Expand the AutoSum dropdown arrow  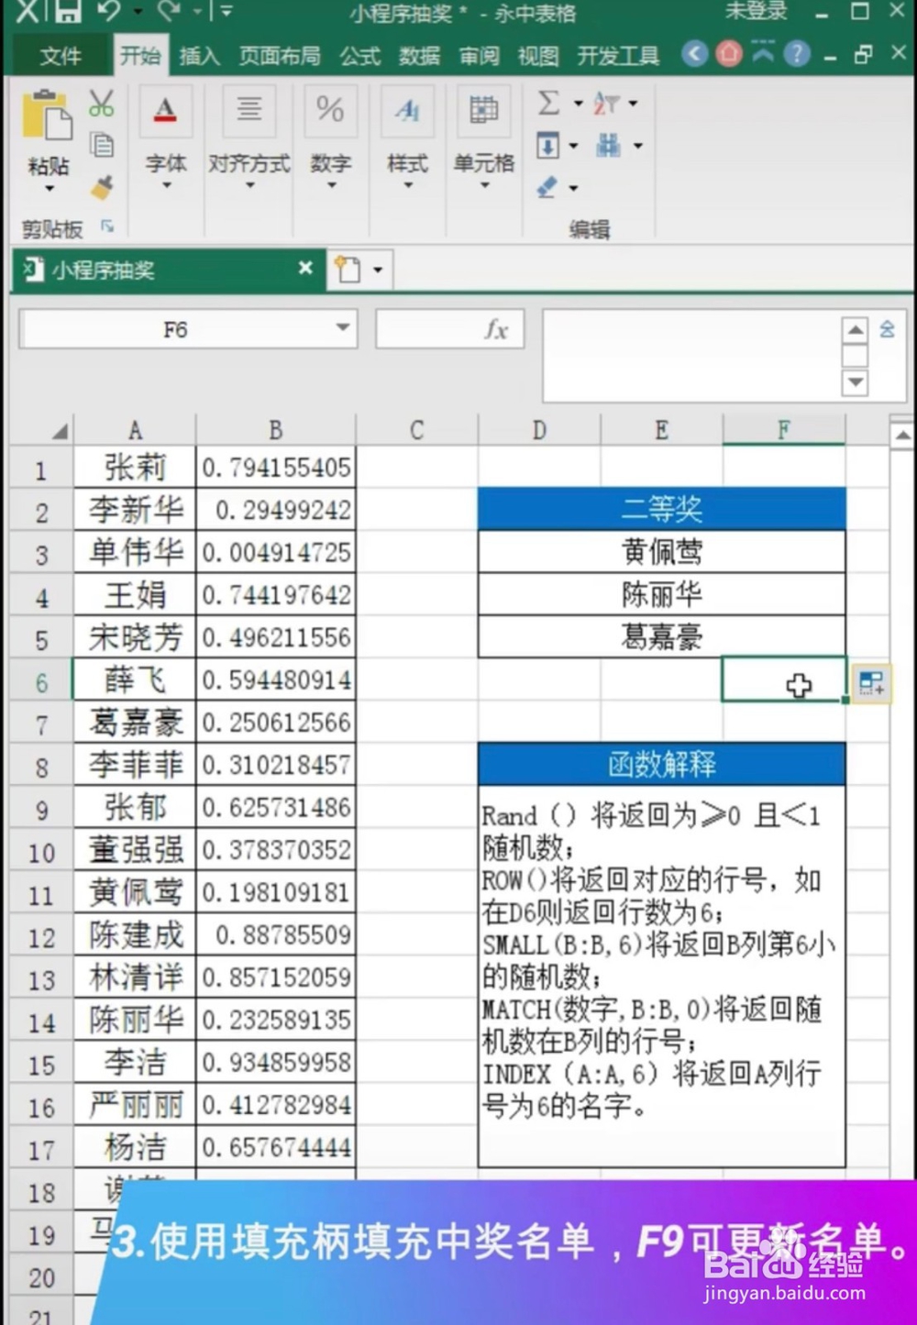click(x=578, y=104)
